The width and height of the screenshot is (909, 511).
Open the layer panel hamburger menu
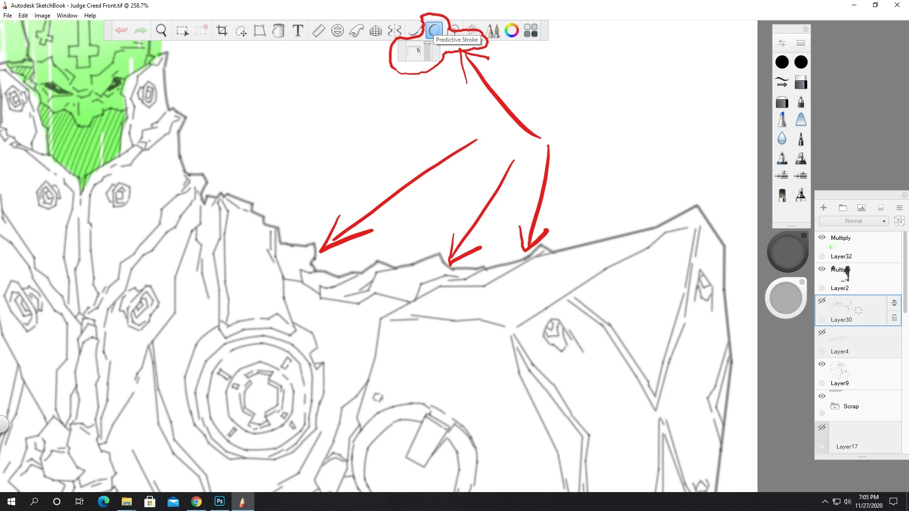click(x=899, y=208)
